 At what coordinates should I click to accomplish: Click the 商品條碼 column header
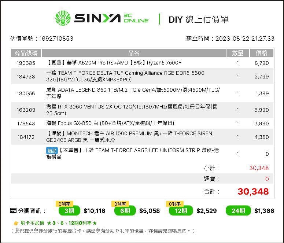[26, 53]
